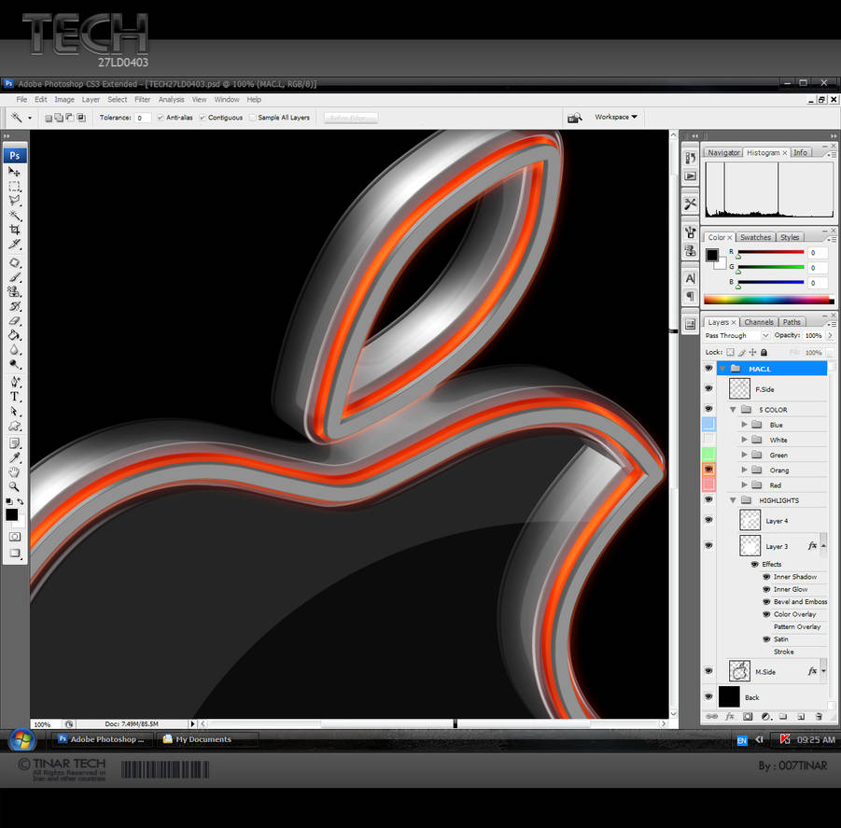Screen dimensions: 841x828
Task: Open My Documents taskbar button
Action: click(206, 739)
